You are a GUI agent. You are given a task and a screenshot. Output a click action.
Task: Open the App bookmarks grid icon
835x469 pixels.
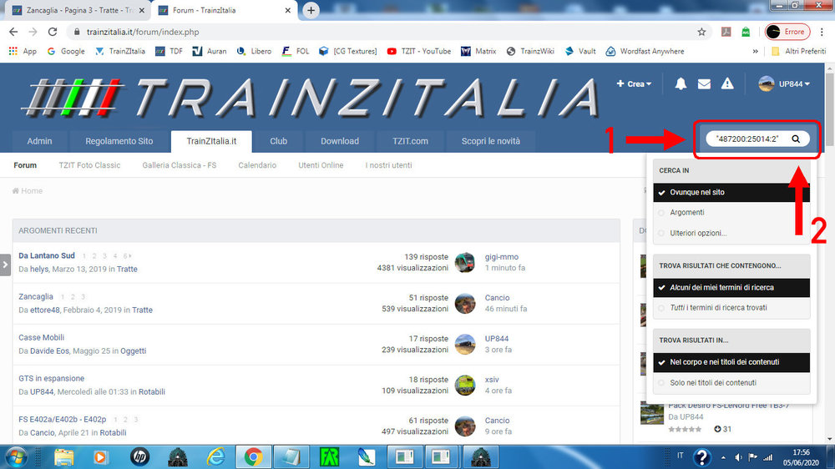(x=13, y=51)
